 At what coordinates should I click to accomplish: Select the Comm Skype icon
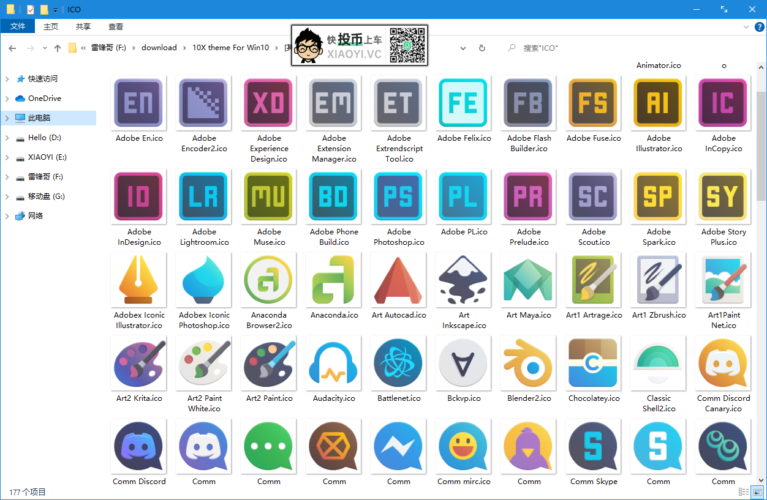point(594,446)
